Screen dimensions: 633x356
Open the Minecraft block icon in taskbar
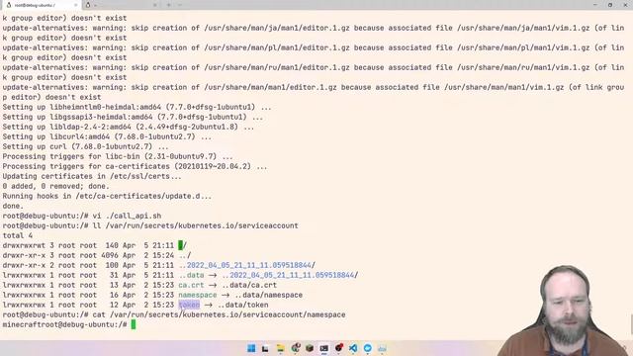point(310,348)
